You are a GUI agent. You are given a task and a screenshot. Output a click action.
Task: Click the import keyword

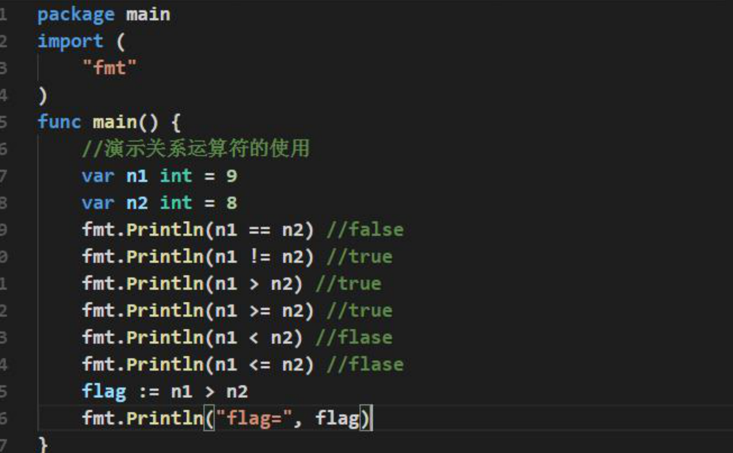70,42
